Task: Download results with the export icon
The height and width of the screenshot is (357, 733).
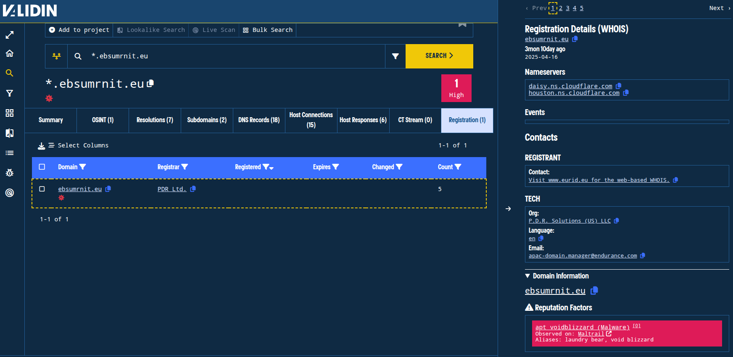Action: click(42, 146)
